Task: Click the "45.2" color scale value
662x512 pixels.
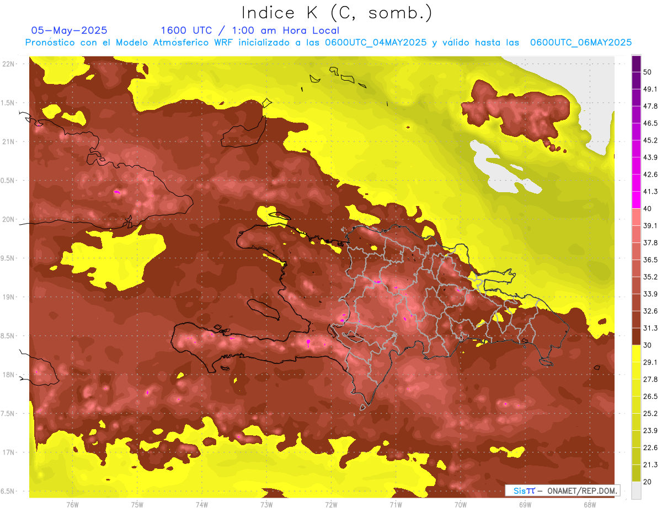Action: pos(650,140)
